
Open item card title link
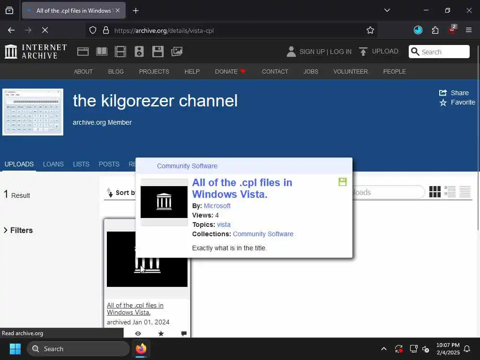[x=135, y=308]
